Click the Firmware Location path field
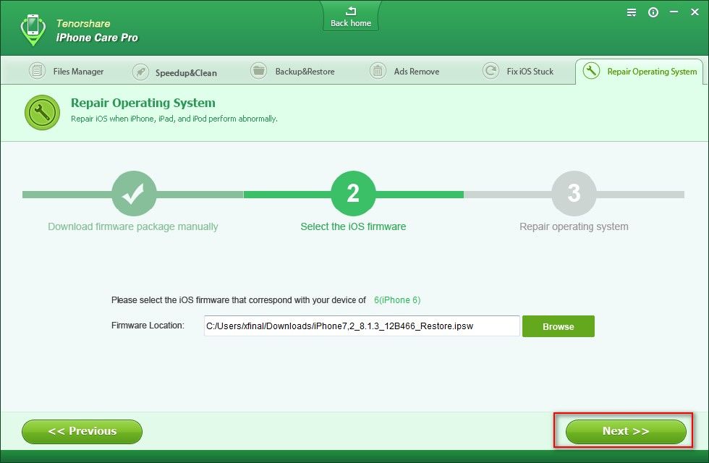This screenshot has width=709, height=463. point(362,326)
